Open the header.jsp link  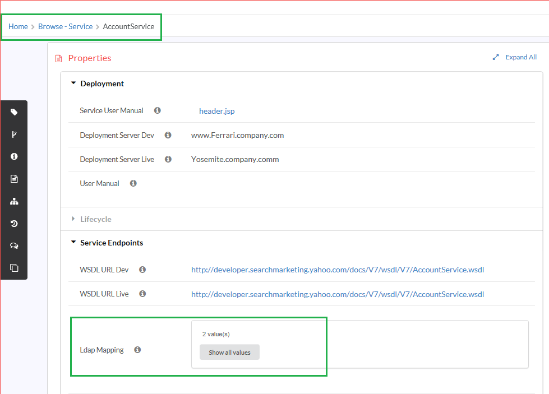(216, 111)
